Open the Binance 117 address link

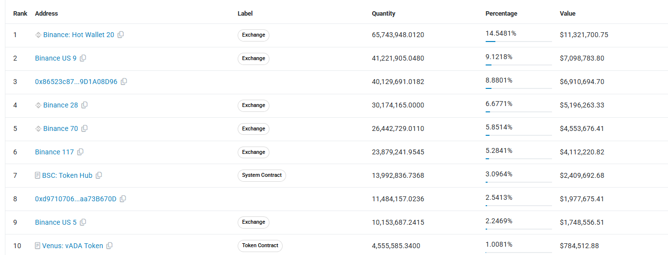click(x=54, y=152)
